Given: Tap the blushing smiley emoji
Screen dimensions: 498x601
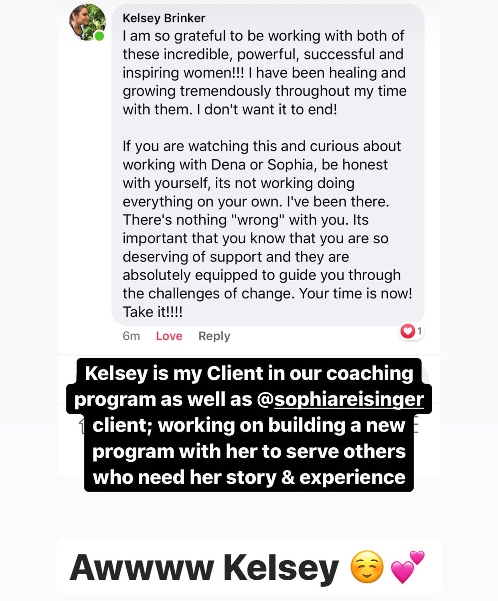Looking at the screenshot, I should pos(366,567).
